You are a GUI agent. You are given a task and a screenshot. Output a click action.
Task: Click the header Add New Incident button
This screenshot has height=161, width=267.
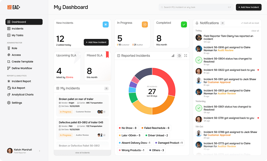point(249,7)
